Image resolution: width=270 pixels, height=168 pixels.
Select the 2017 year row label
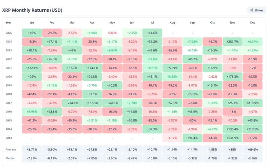(9, 103)
